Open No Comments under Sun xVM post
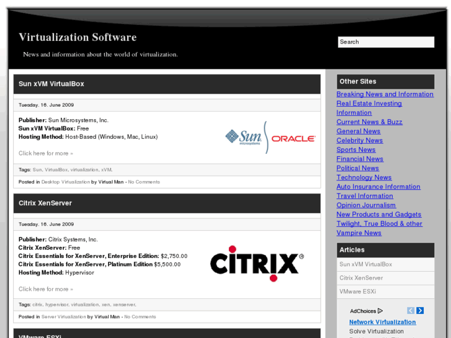Image resolution: width=451 pixels, height=338 pixels. point(144,182)
